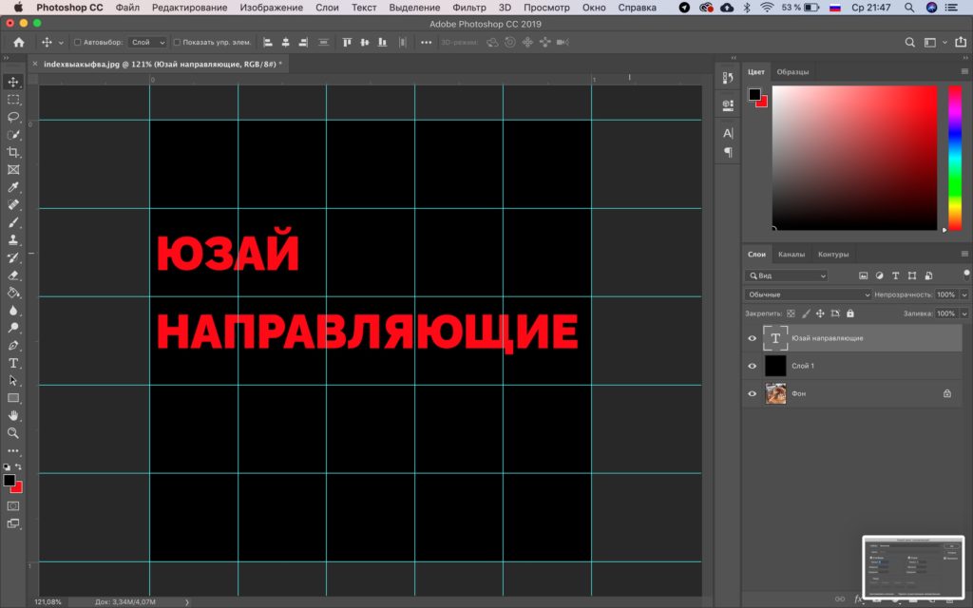973x608 pixels.
Task: Enable the Автовыбор checkbox
Action: tap(78, 43)
